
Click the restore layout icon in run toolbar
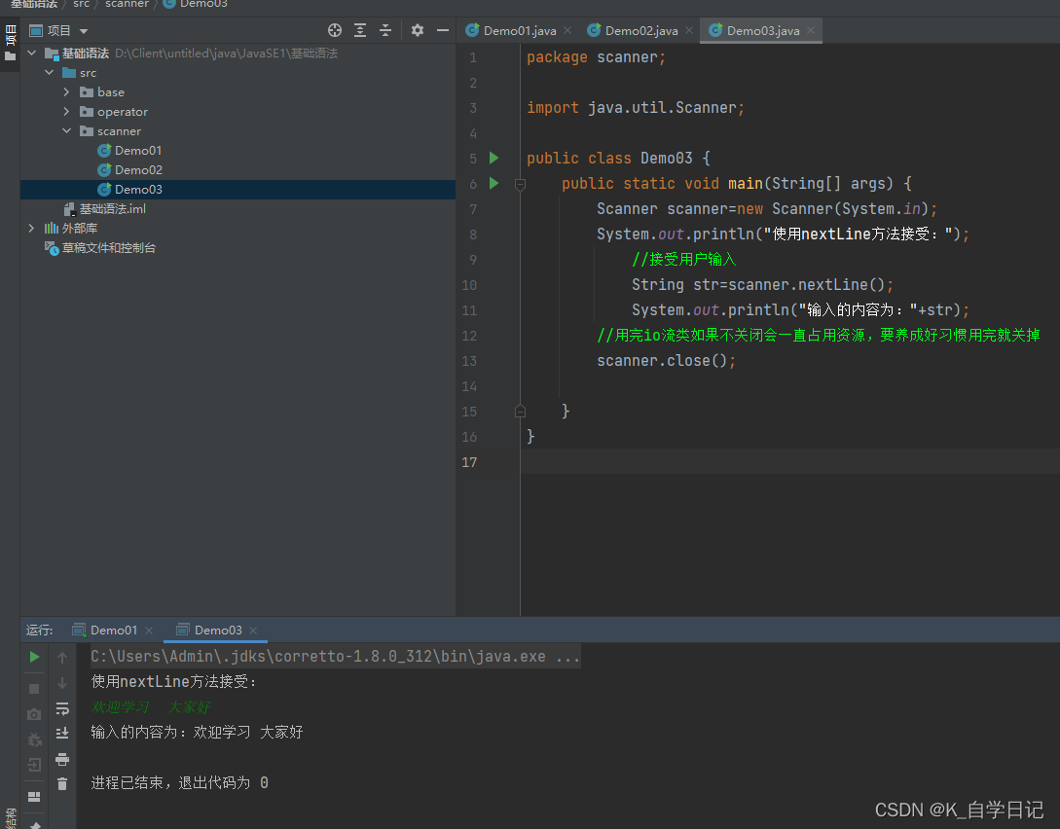click(x=34, y=797)
